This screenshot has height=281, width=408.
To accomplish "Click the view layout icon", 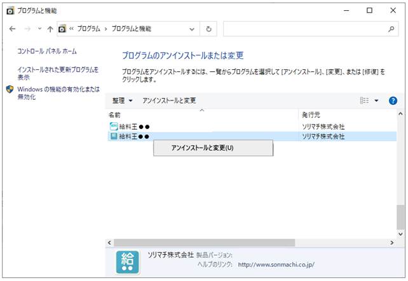I will tap(364, 100).
